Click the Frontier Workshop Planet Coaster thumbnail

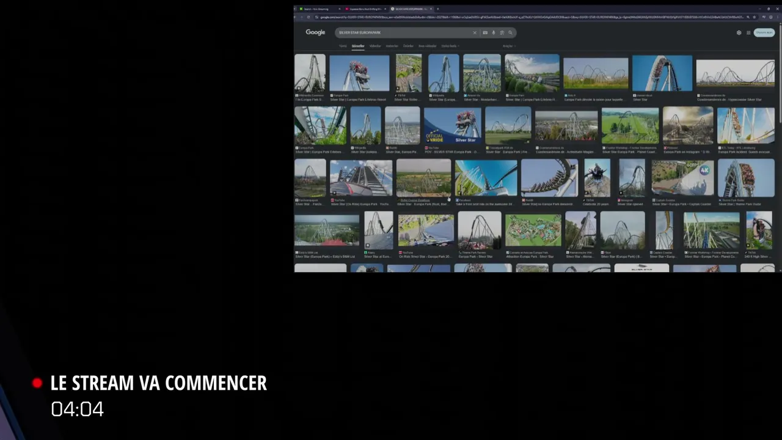pyautogui.click(x=630, y=125)
